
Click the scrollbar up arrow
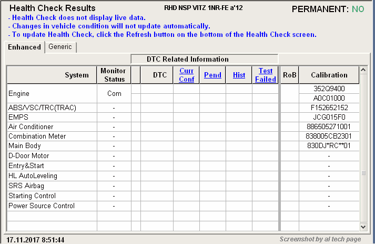363,70
